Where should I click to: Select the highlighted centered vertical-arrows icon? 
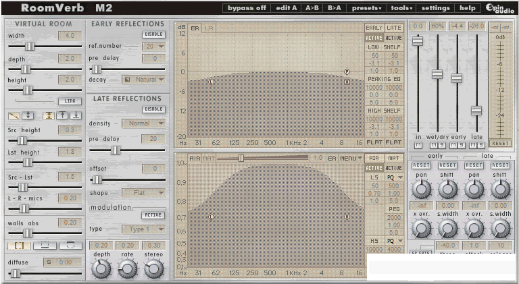point(49,115)
